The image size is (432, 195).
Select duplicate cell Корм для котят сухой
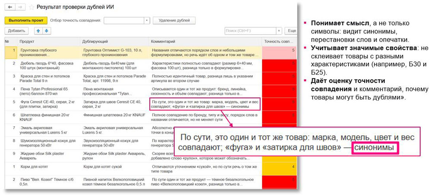(114, 169)
